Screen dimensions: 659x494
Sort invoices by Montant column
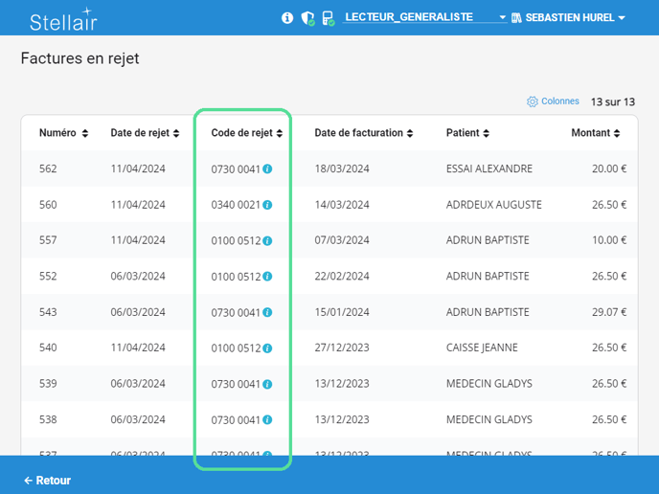(x=598, y=133)
